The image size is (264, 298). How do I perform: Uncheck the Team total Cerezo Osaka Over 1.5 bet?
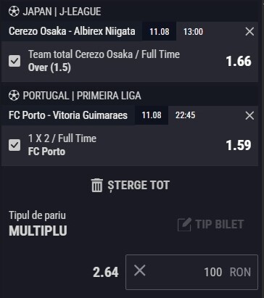[x=15, y=61]
